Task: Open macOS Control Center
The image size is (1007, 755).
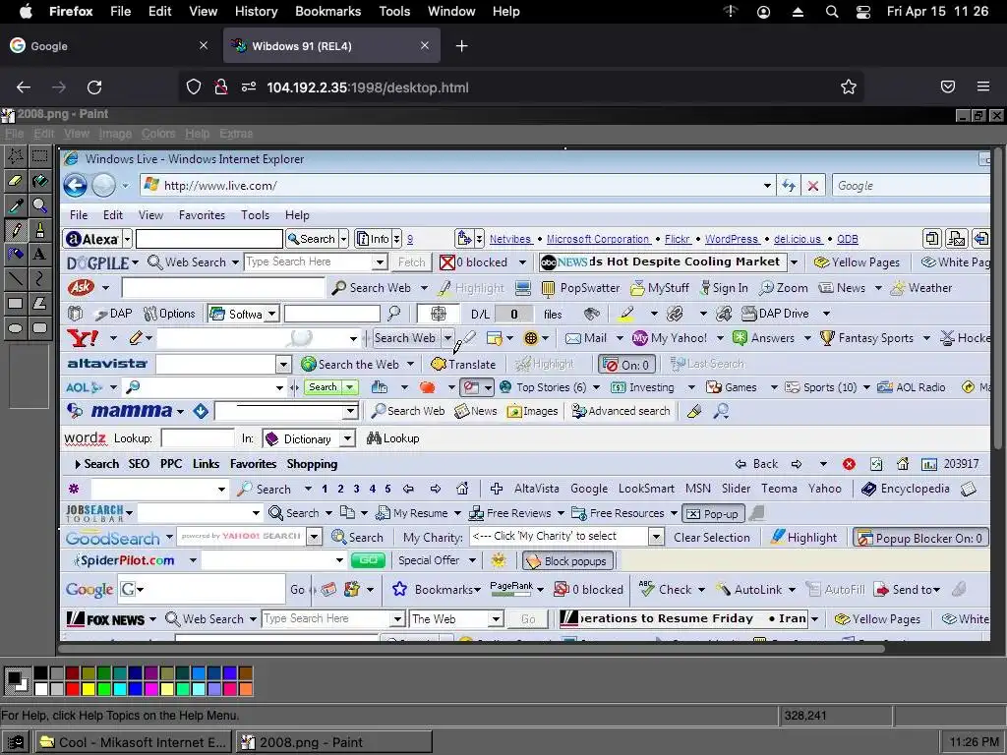Action: tap(863, 12)
